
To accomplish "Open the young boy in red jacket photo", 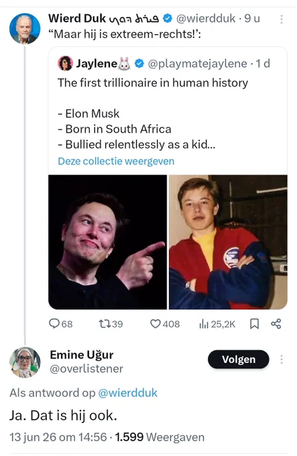I will 229,242.
